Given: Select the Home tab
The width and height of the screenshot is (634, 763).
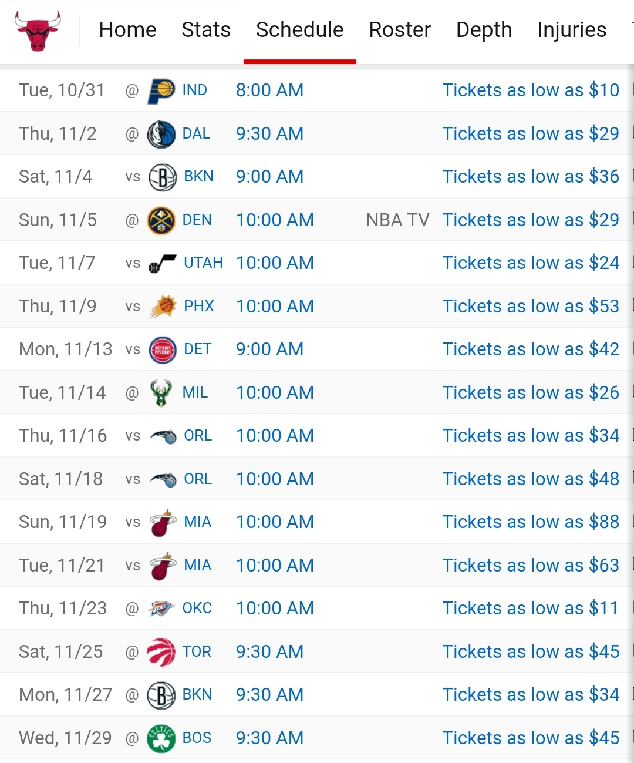Looking at the screenshot, I should point(127,30).
